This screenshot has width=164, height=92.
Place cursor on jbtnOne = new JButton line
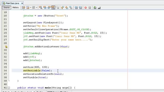[46, 16]
